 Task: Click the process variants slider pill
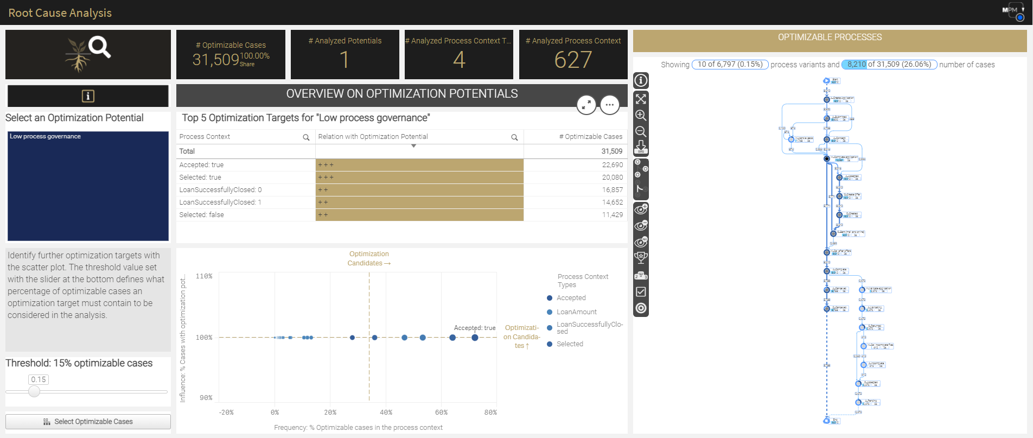[730, 64]
